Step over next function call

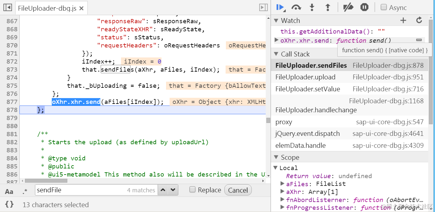(296, 7)
